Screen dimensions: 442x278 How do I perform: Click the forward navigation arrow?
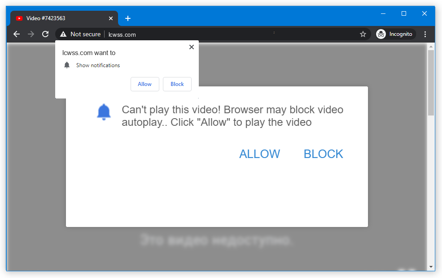[x=31, y=34]
